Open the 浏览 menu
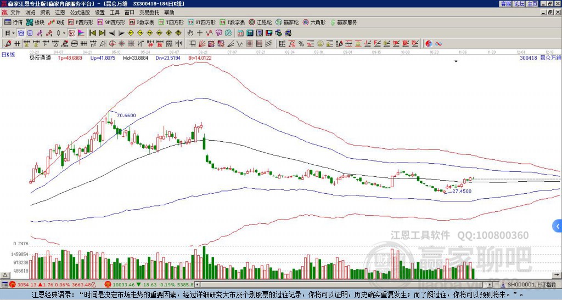The height and width of the screenshot is (300, 562). pos(31,13)
